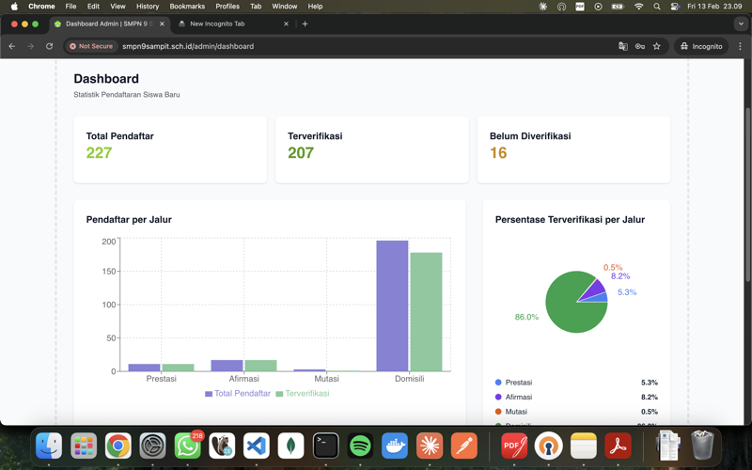Switch to the New Incognito Tab

coord(232,23)
